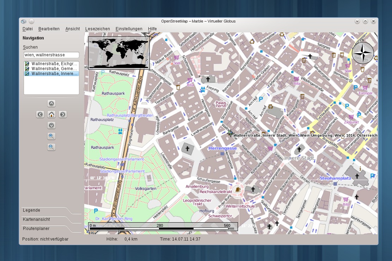Viewport: 392px width, 261px height.
Task: Zoom in using the magnifier plus icon
Action: (x=51, y=136)
